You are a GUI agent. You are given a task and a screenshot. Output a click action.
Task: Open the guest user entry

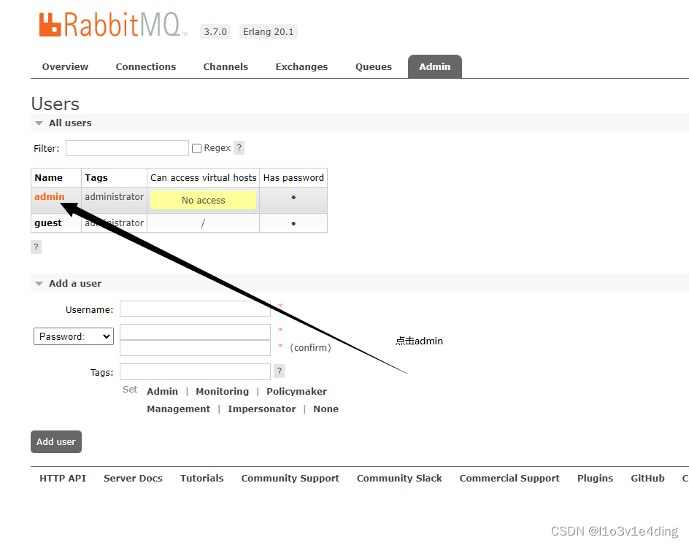coord(48,223)
